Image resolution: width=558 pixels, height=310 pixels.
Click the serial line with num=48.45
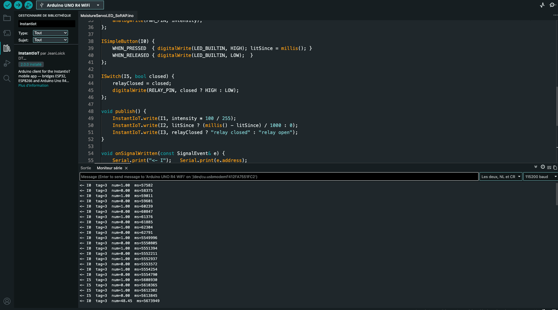coord(120,301)
